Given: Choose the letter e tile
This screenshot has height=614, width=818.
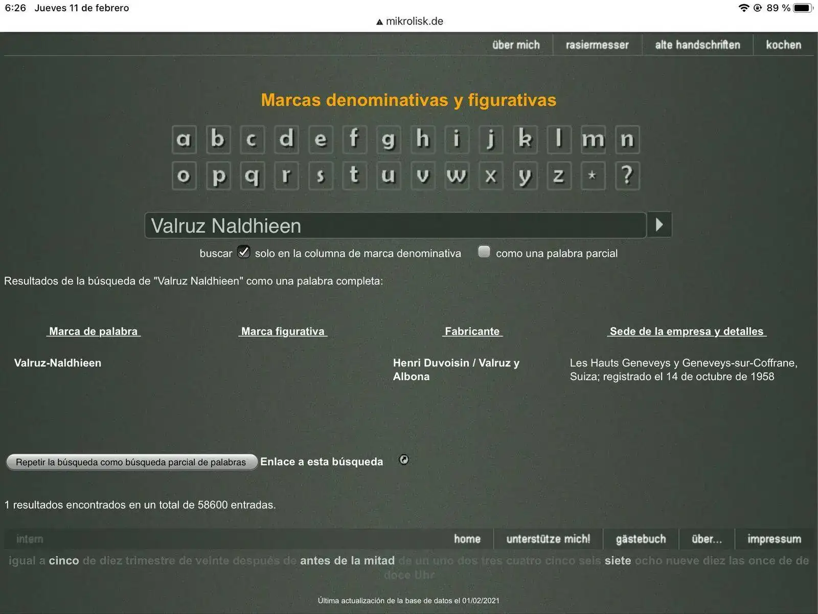Looking at the screenshot, I should (x=321, y=139).
